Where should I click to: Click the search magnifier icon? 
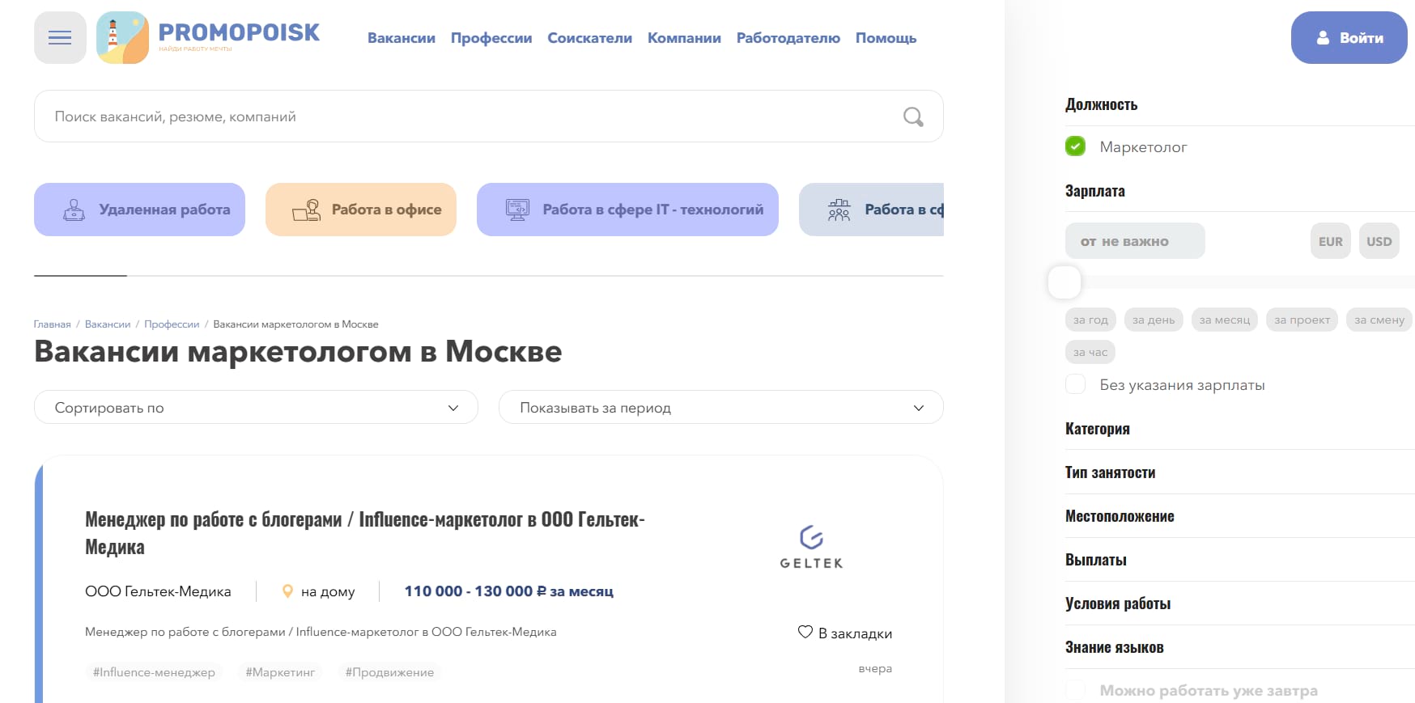(912, 116)
